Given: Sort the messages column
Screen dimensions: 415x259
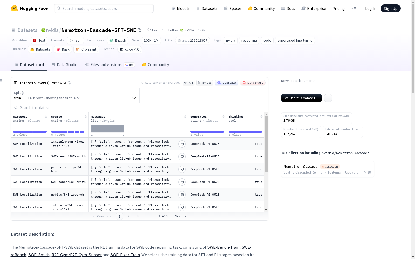Looking at the screenshot, I should click(185, 117).
